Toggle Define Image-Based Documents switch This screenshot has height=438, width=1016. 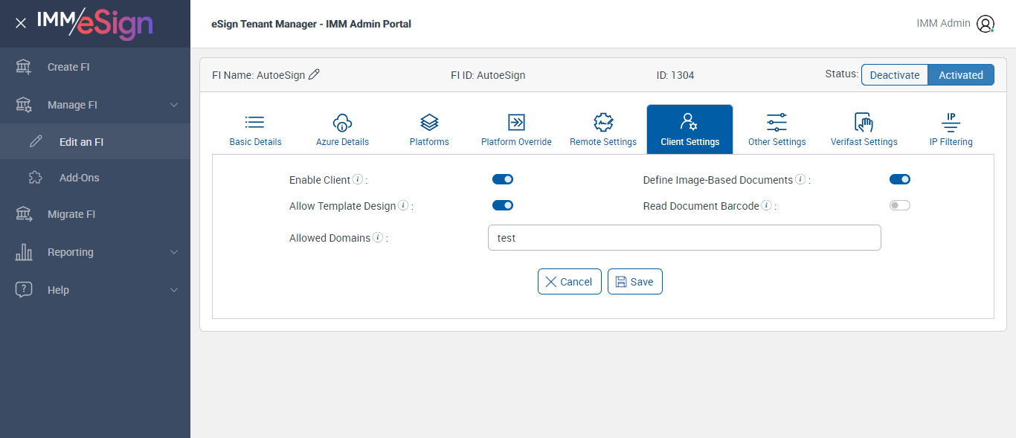pos(900,179)
